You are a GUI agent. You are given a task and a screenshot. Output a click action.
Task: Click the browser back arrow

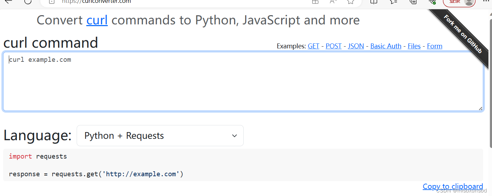pos(8,1)
